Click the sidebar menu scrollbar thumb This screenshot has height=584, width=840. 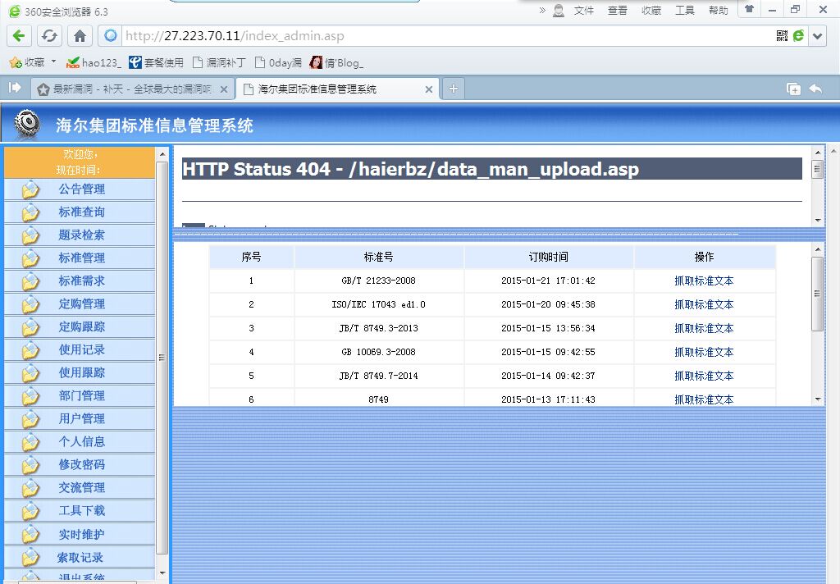[162, 358]
